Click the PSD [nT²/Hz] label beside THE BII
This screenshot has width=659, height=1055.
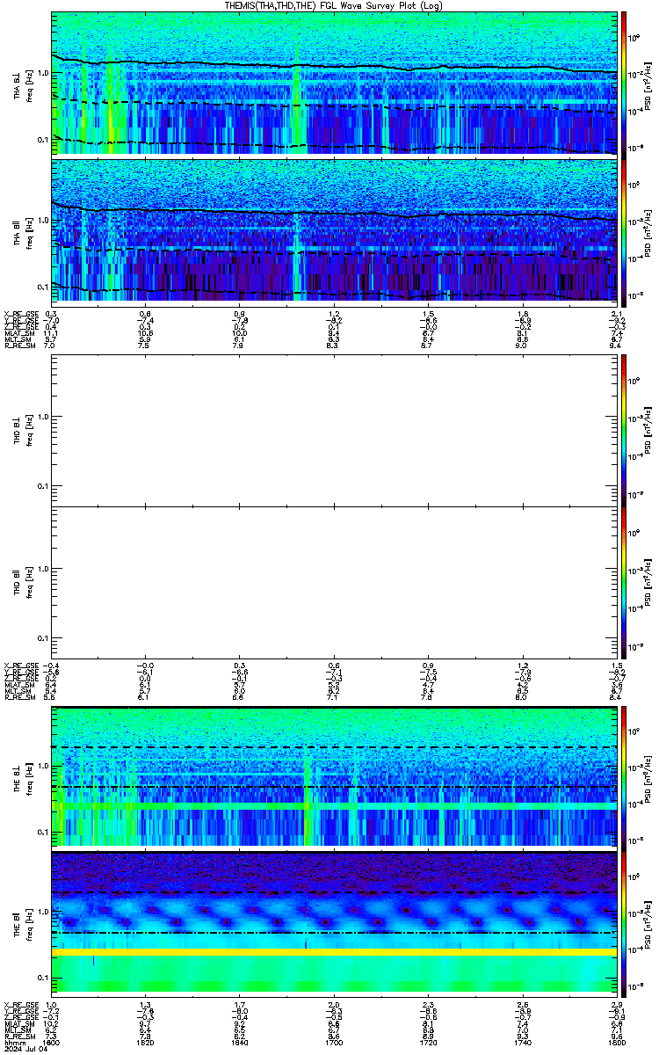(648, 924)
